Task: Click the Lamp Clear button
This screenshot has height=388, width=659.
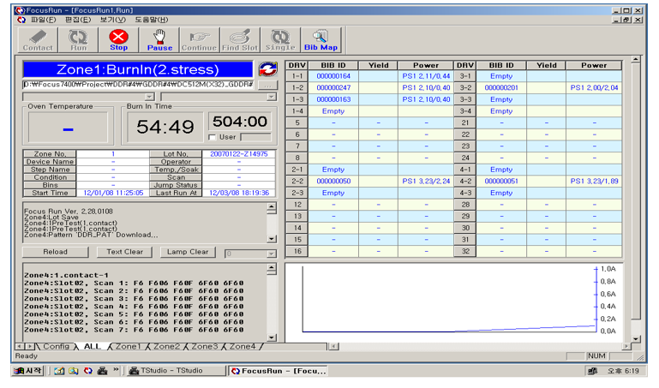Action: click(x=188, y=252)
